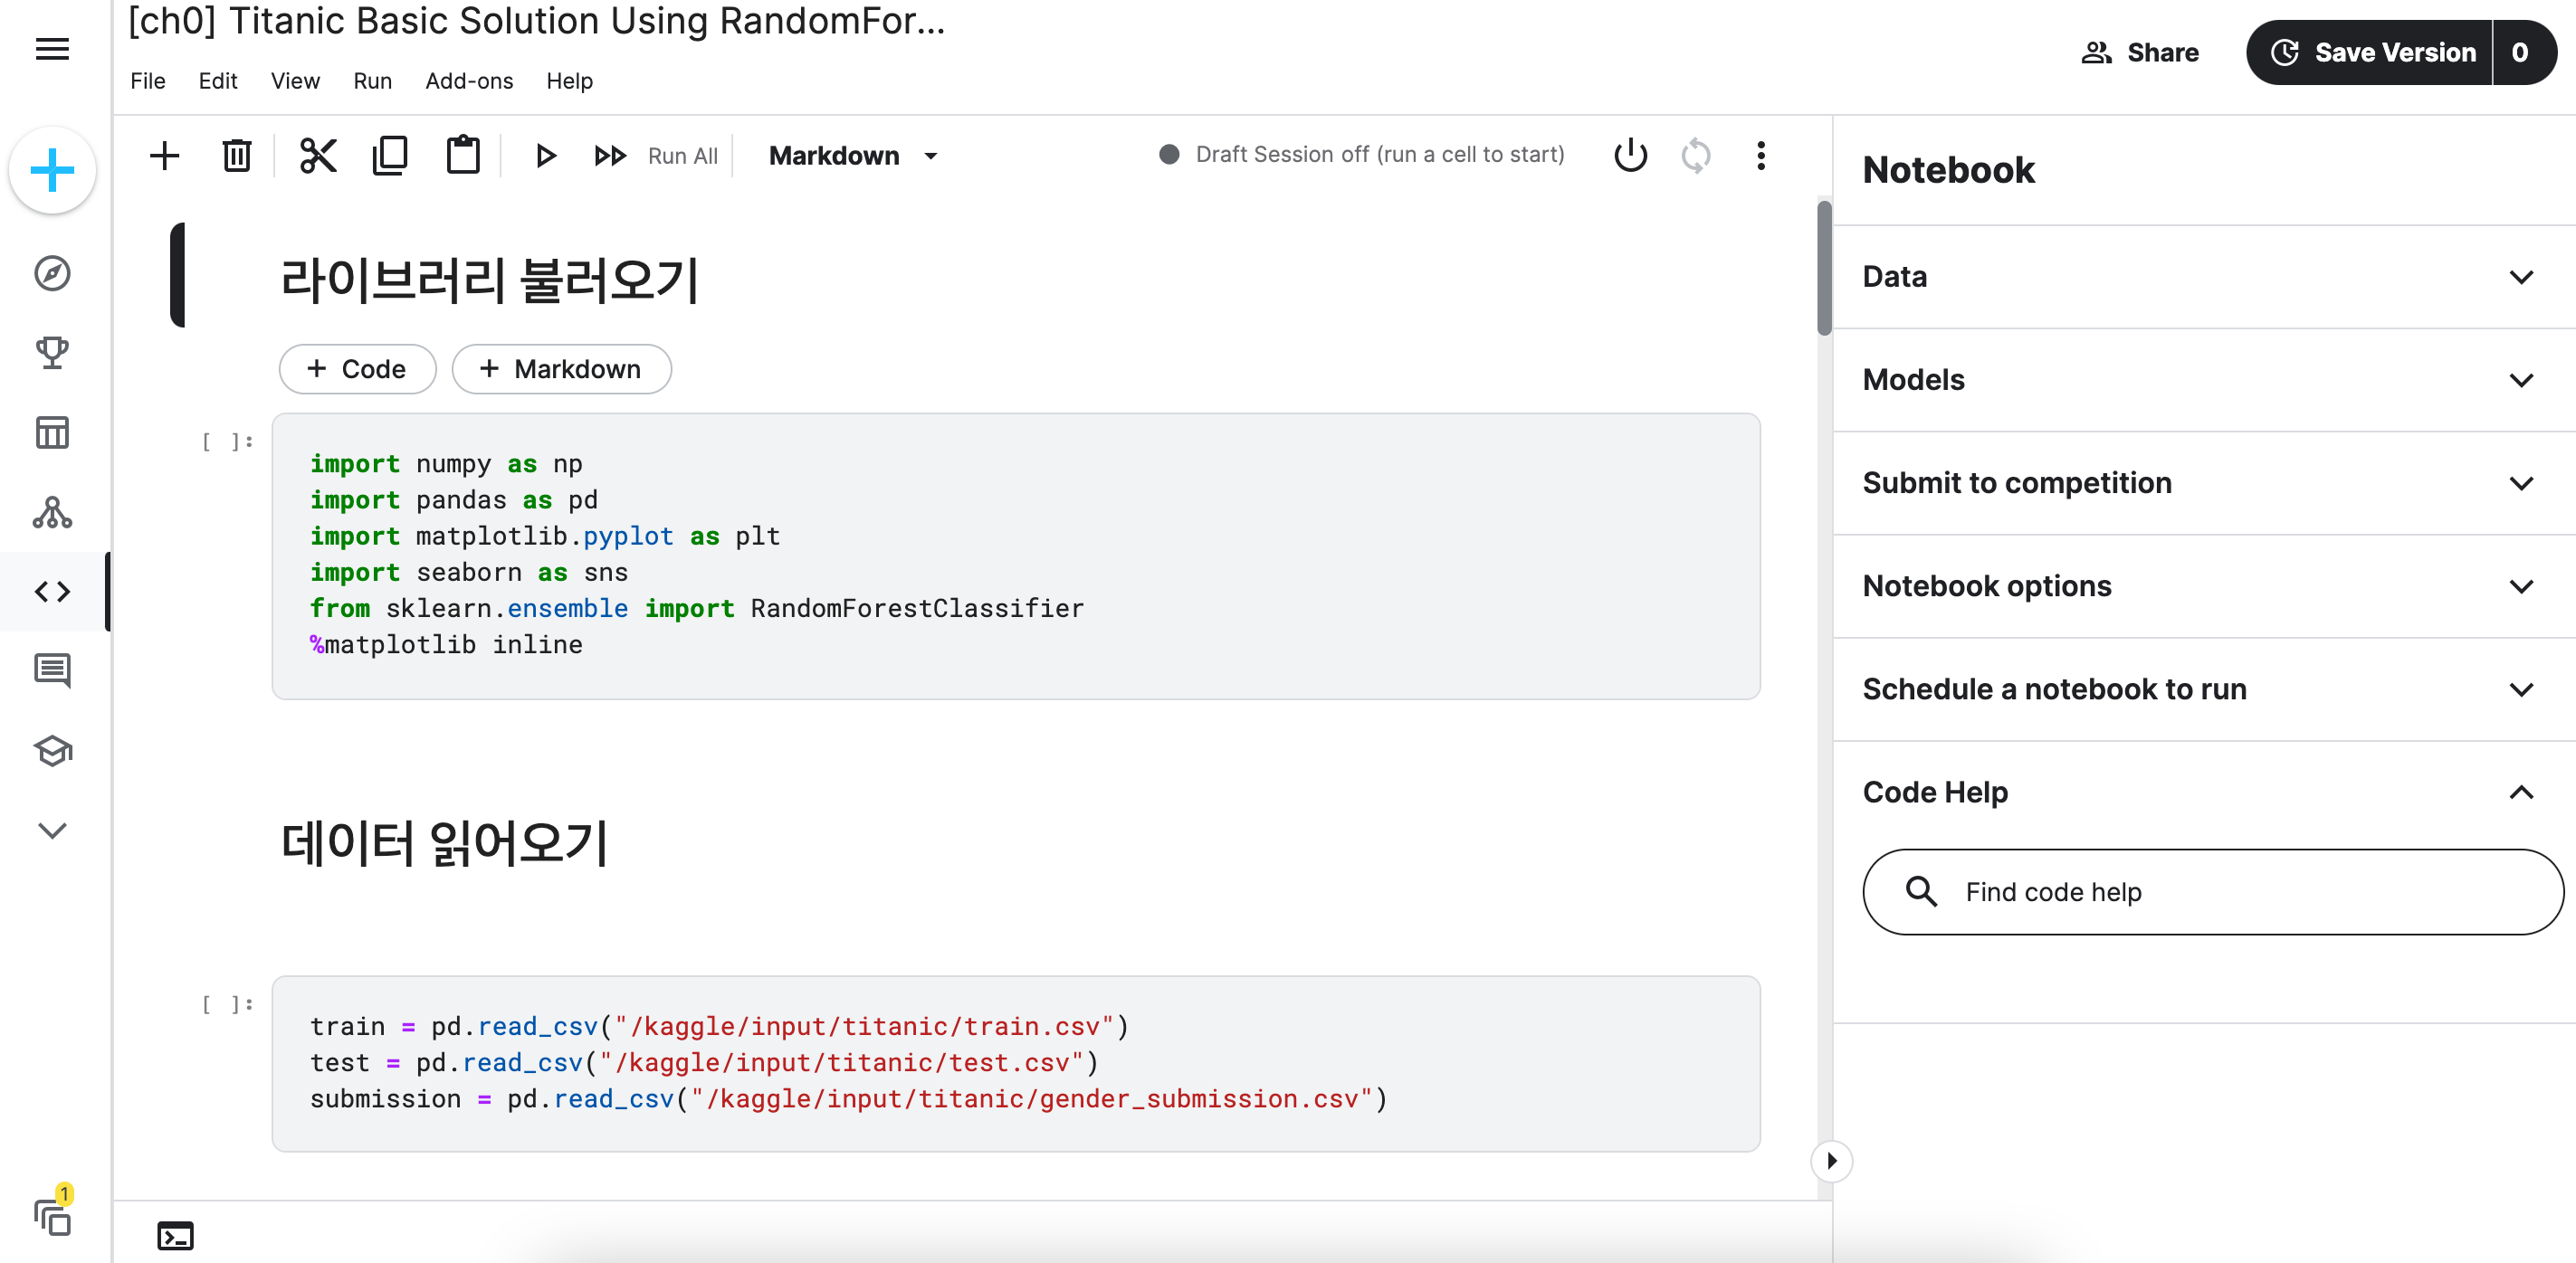Click the Share button
2576x1263 pixels.
[2141, 52]
